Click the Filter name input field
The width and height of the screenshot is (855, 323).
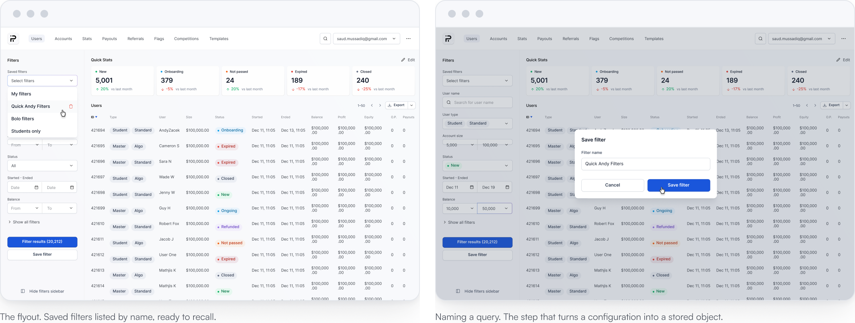(646, 164)
